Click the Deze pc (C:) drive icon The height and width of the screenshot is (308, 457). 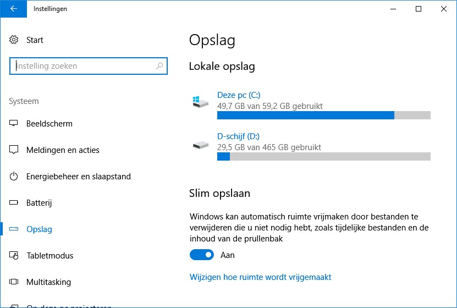tap(200, 102)
